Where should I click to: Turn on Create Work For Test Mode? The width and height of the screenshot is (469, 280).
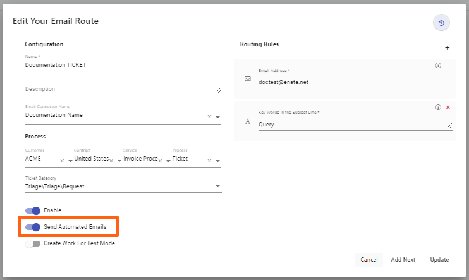pyautogui.click(x=33, y=243)
